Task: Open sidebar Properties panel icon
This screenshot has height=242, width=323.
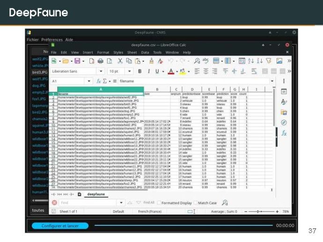Action: point(284,91)
